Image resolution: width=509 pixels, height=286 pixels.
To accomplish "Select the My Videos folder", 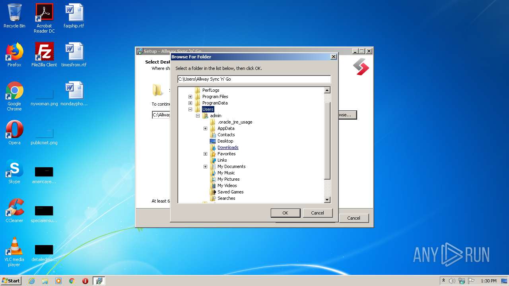I will pos(227,186).
